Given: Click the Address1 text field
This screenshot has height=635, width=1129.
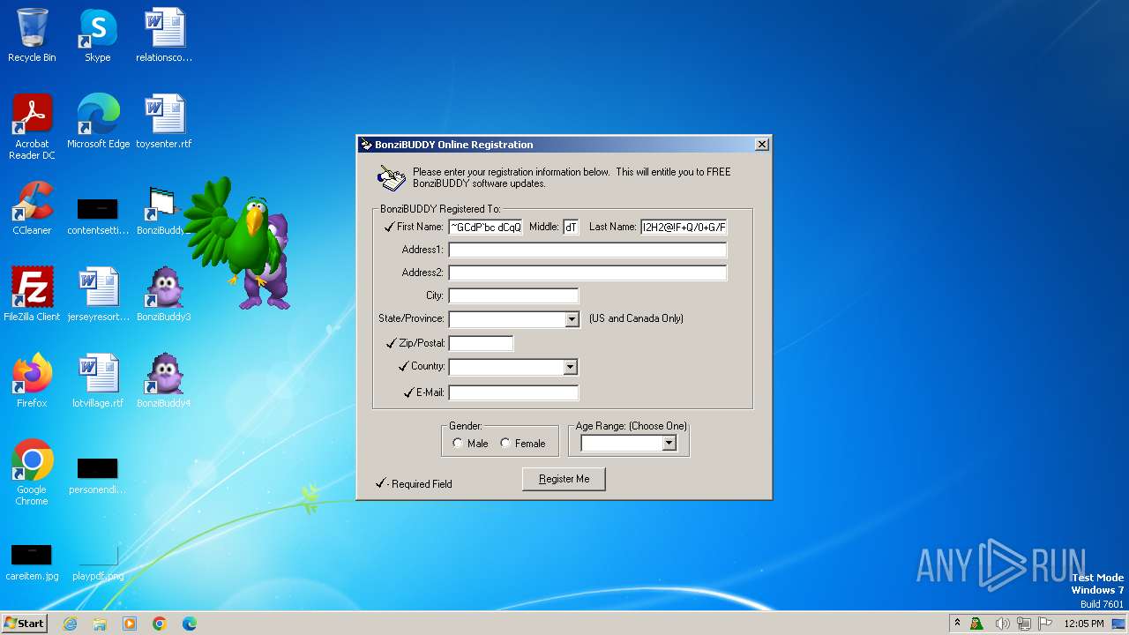Looking at the screenshot, I should [x=587, y=250].
